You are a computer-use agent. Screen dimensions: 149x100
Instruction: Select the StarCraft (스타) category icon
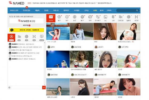click(x=113, y=17)
